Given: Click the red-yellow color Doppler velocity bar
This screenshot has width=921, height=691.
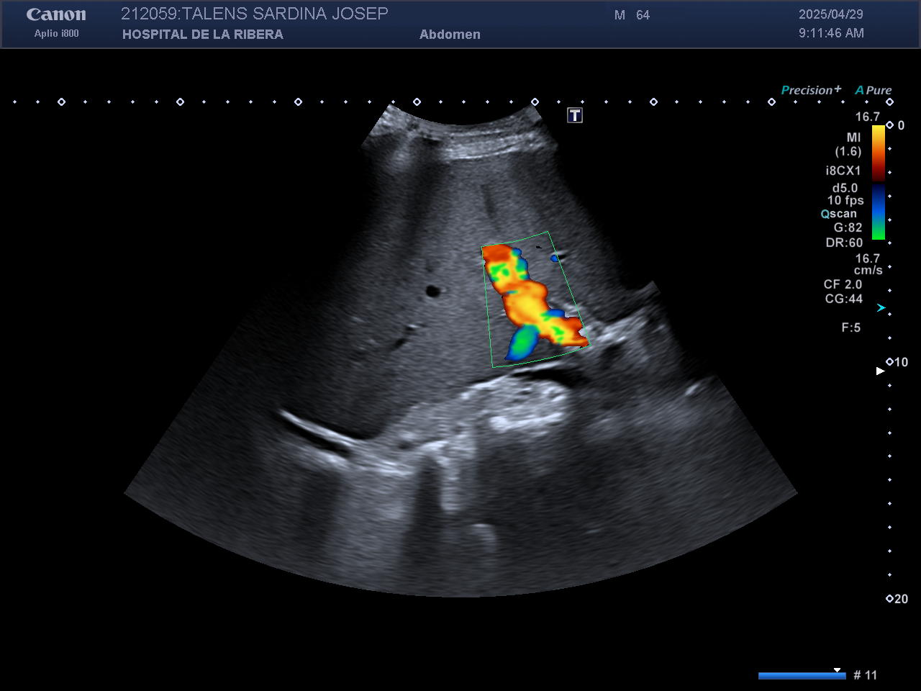Looking at the screenshot, I should 879,153.
